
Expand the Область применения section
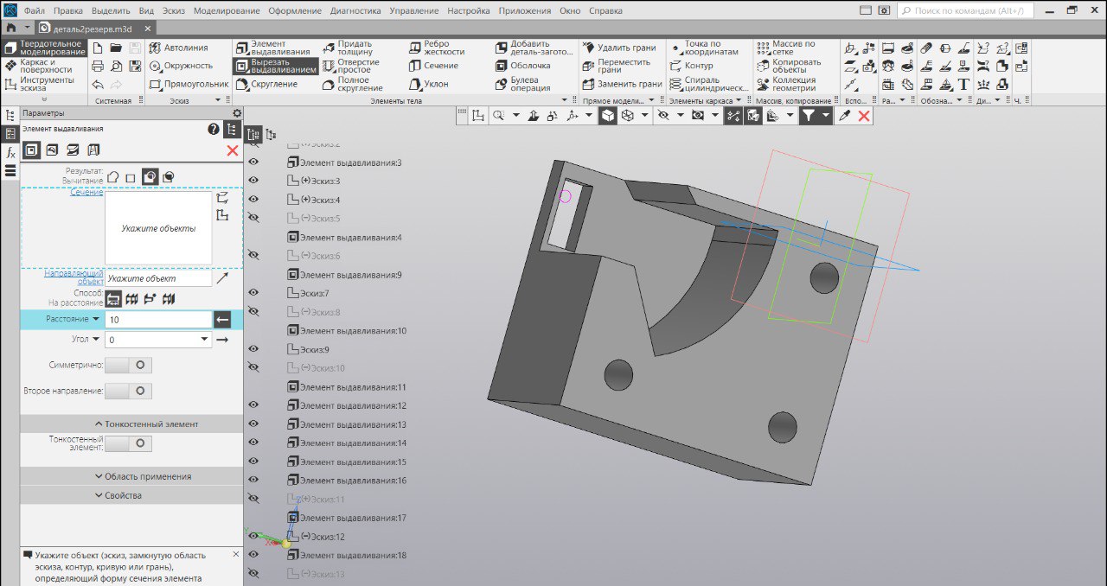[131, 476]
